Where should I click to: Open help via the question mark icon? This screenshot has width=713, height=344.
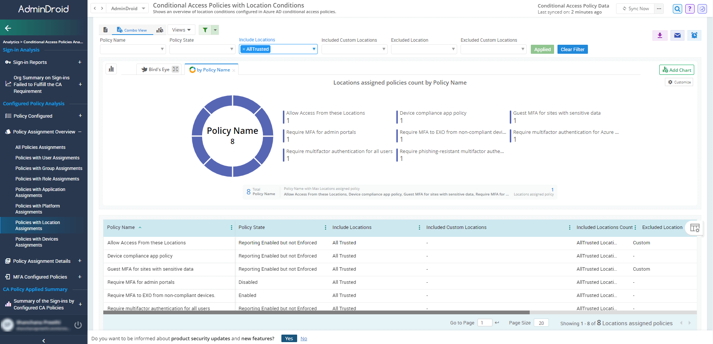pyautogui.click(x=690, y=9)
